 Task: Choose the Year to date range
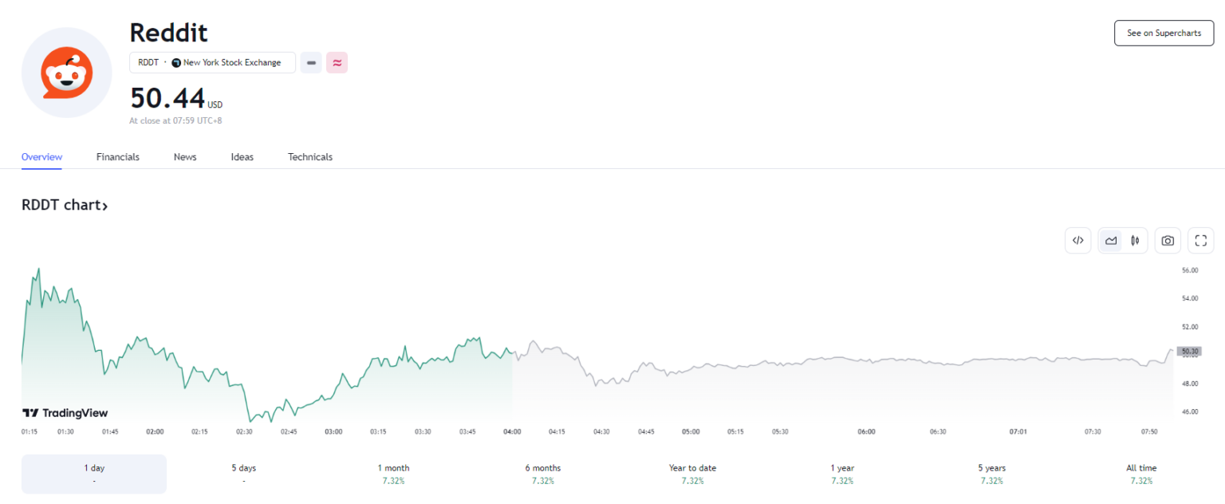pos(692,474)
